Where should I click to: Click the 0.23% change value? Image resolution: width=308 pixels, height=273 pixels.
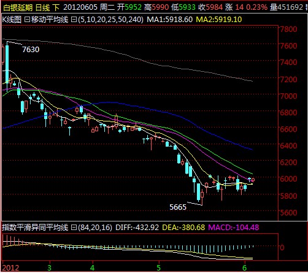pyautogui.click(x=256, y=7)
